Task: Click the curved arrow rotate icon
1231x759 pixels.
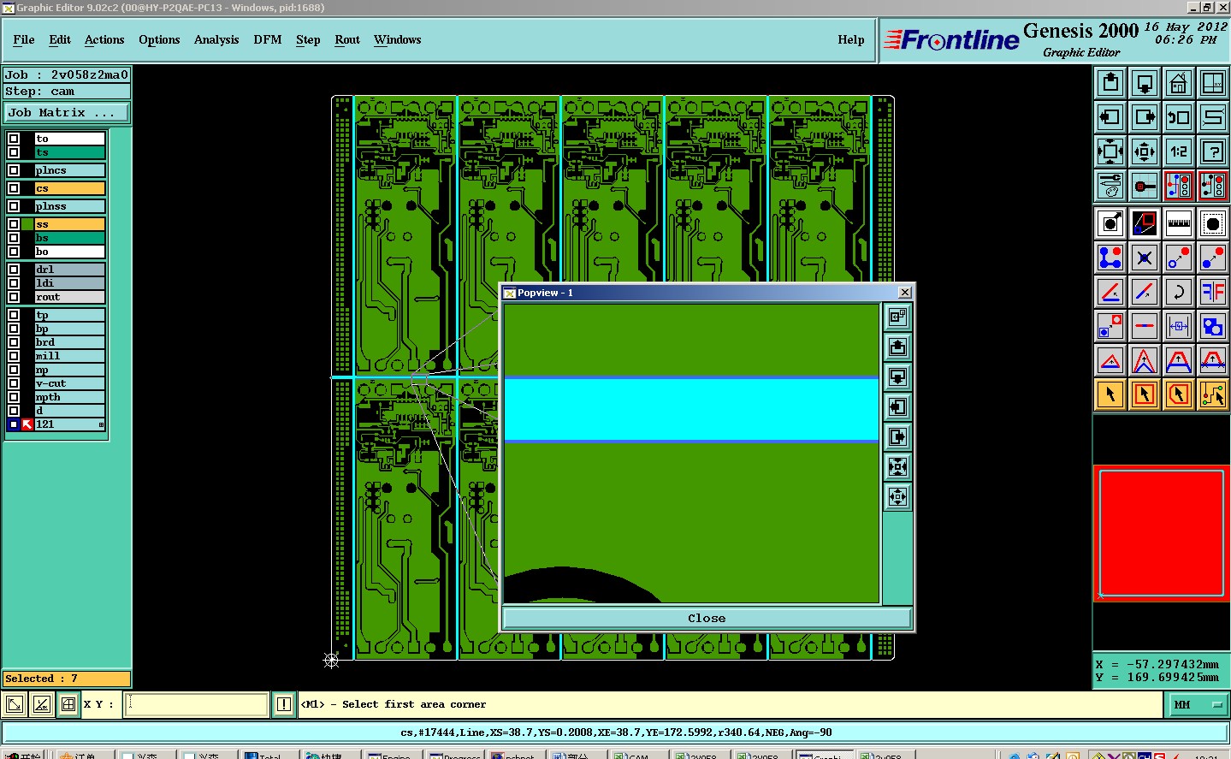Action: [x=1179, y=292]
